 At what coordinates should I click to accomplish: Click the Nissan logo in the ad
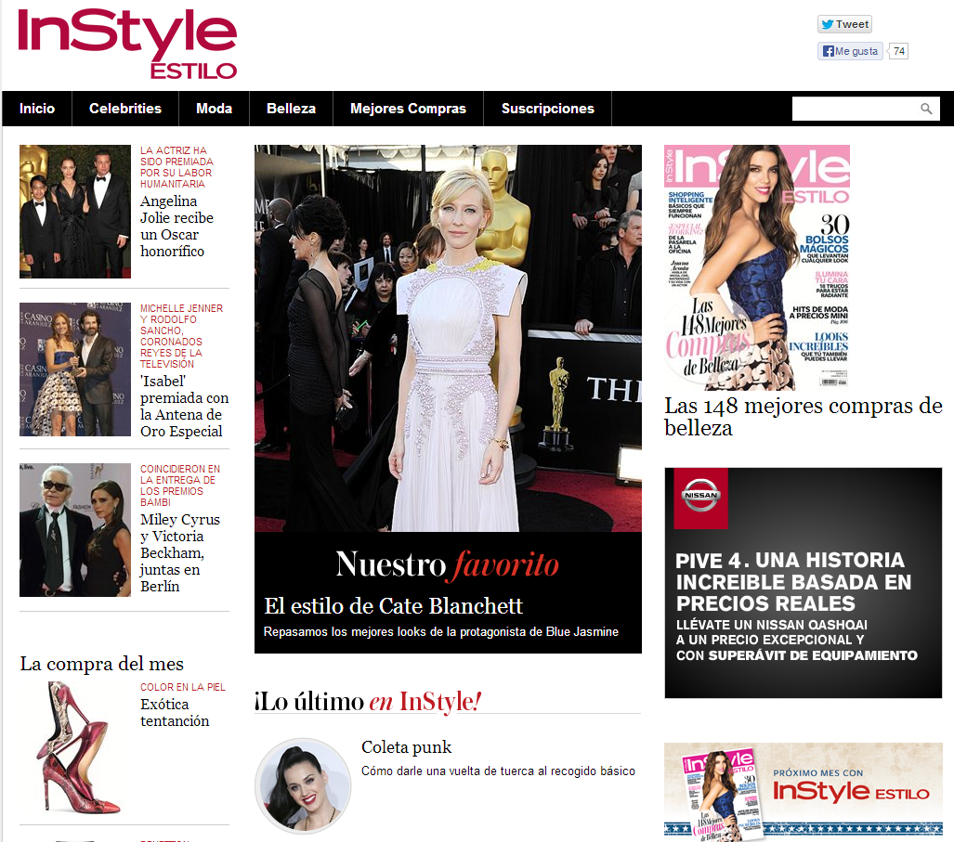click(x=701, y=495)
